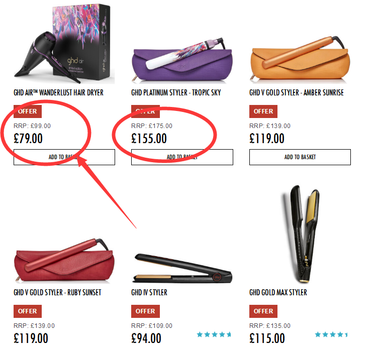Image resolution: width=377 pixels, height=348 pixels.
Task: Click GHD Platinum Styler - Tropic Sky title
Action: coord(176,92)
